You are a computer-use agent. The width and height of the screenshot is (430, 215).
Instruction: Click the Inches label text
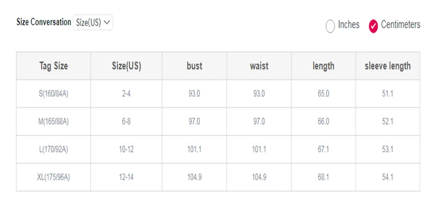[348, 25]
